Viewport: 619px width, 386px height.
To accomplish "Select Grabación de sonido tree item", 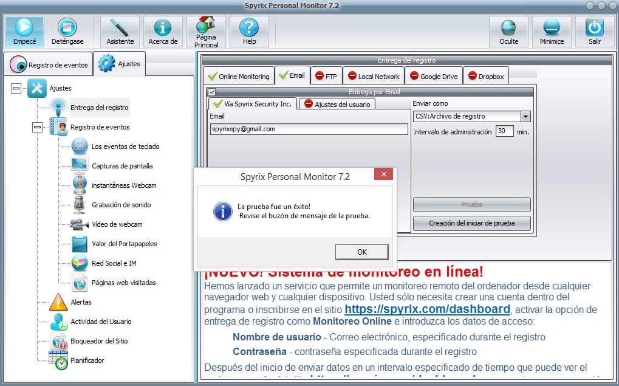I will tap(121, 205).
